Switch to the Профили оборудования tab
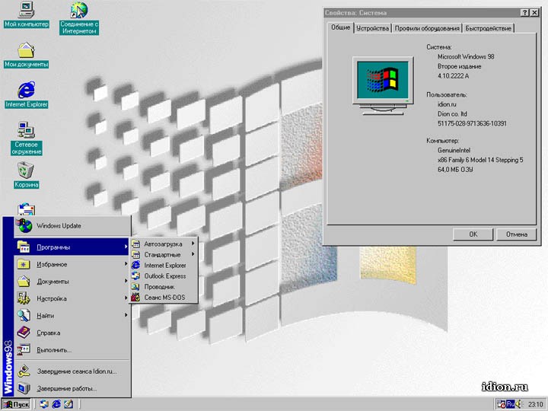Image resolution: width=548 pixels, height=411 pixels. [427, 28]
